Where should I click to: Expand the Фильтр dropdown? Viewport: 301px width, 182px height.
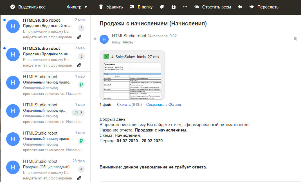tap(77, 7)
